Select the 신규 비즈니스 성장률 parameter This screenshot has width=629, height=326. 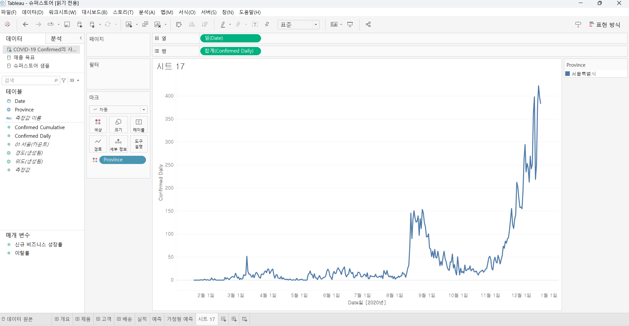pyautogui.click(x=38, y=244)
